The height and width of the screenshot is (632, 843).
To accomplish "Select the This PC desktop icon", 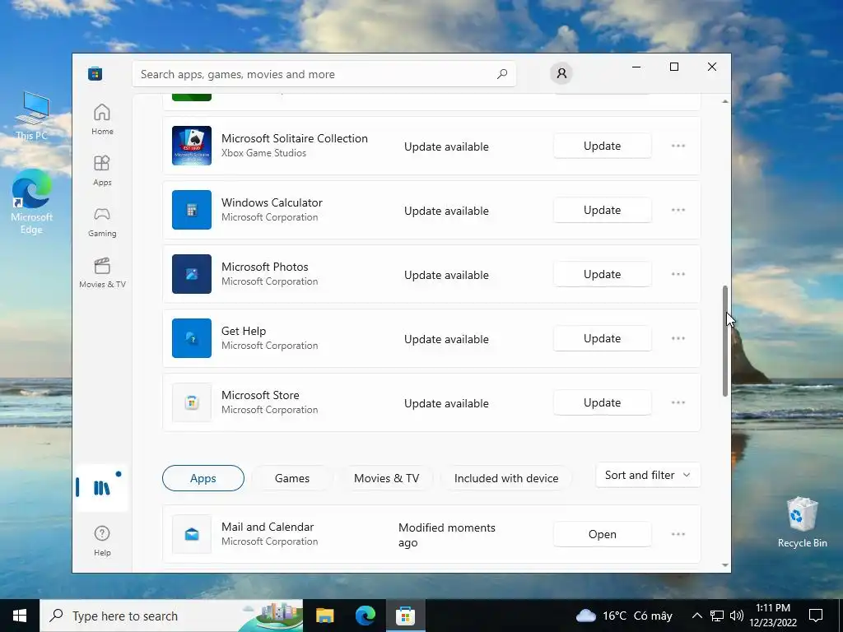I will pos(32,115).
